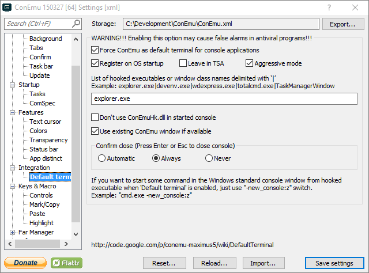369x273 pixels.
Task: Select Automatic confirm close option
Action: click(x=102, y=158)
